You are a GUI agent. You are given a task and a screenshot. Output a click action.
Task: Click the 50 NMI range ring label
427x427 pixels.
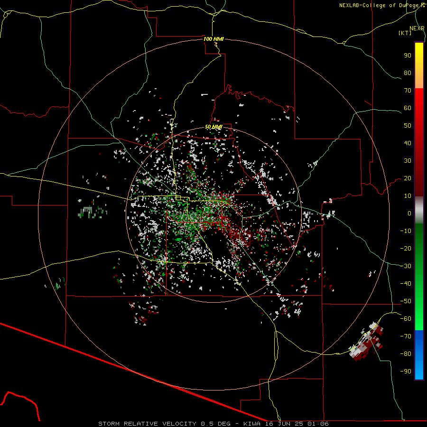pos(213,127)
